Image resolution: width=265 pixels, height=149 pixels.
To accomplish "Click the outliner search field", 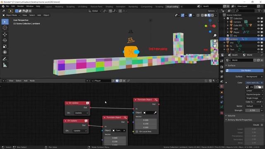I will point(244,11).
